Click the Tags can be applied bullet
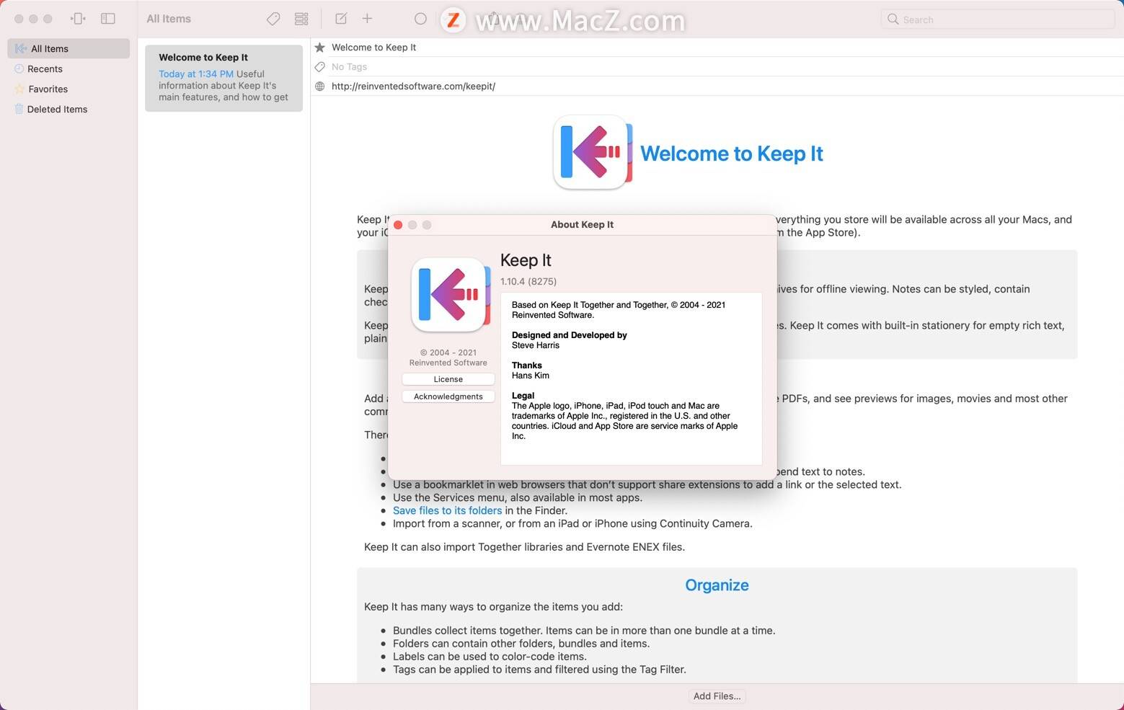Viewport: 1124px width, 710px height. [x=539, y=670]
